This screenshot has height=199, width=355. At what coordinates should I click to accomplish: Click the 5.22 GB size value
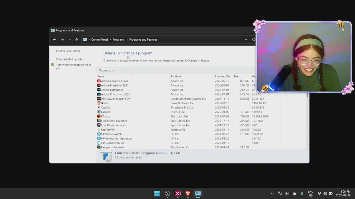(245, 94)
